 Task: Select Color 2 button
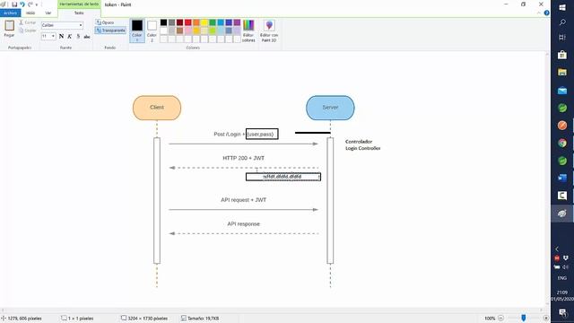pos(152,31)
